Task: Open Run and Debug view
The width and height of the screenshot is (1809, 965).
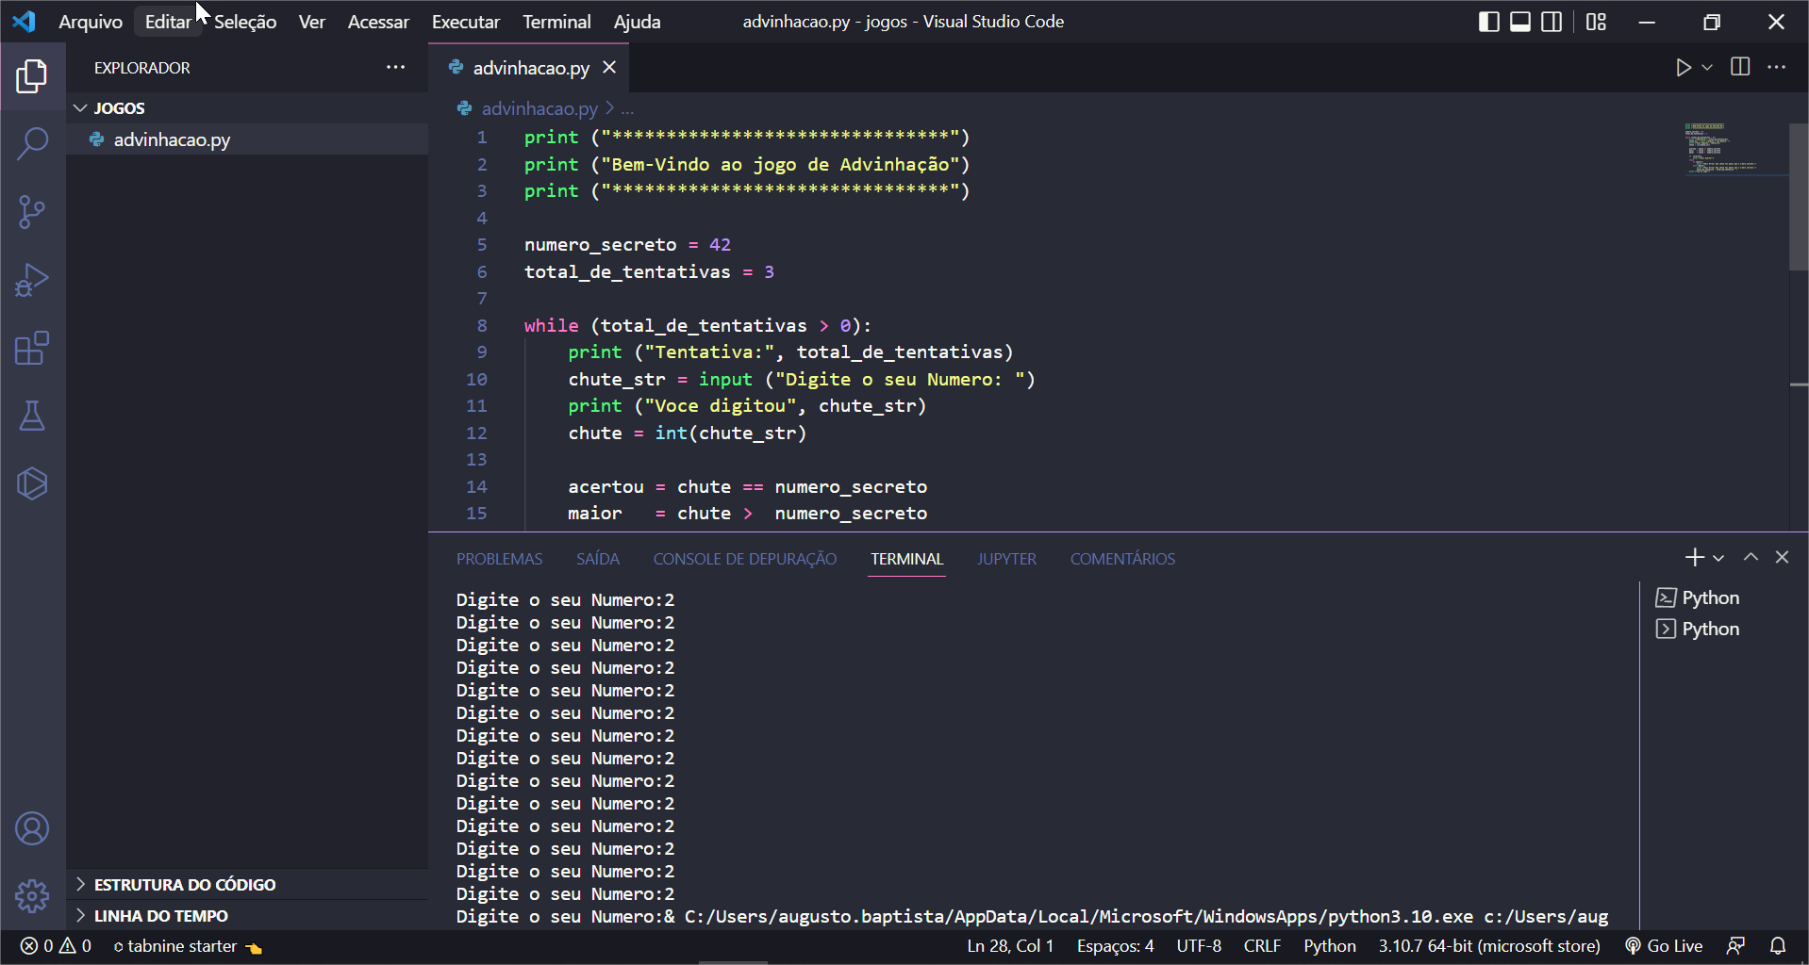Action: tap(32, 280)
